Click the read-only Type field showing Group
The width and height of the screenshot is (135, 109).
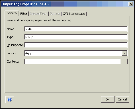tap(76, 37)
